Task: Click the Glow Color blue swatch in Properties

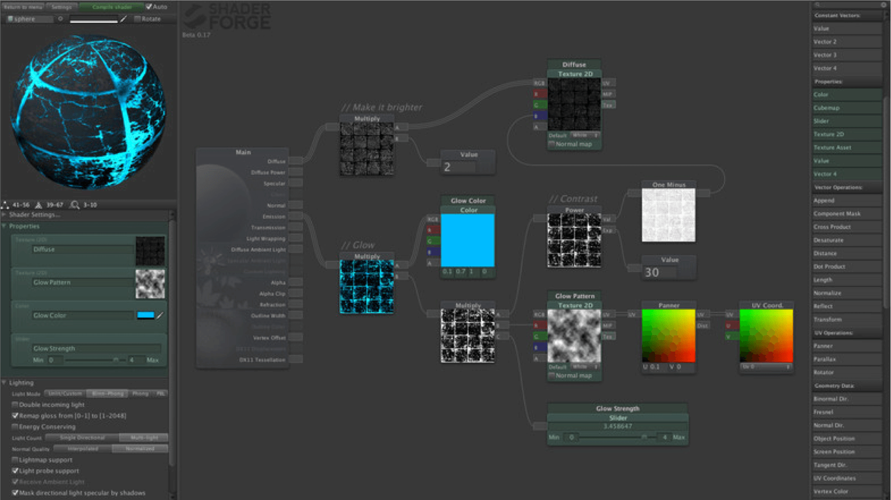Action: (x=145, y=315)
